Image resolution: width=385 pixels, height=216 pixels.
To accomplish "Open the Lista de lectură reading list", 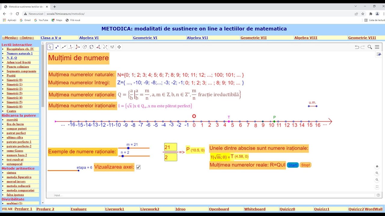I will click(375, 20).
